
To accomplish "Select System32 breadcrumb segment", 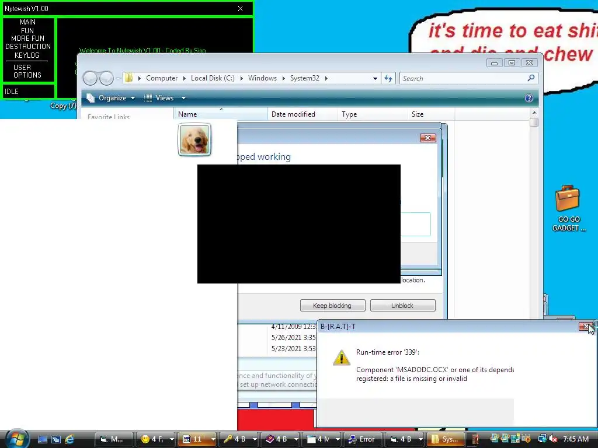I will 305,78.
